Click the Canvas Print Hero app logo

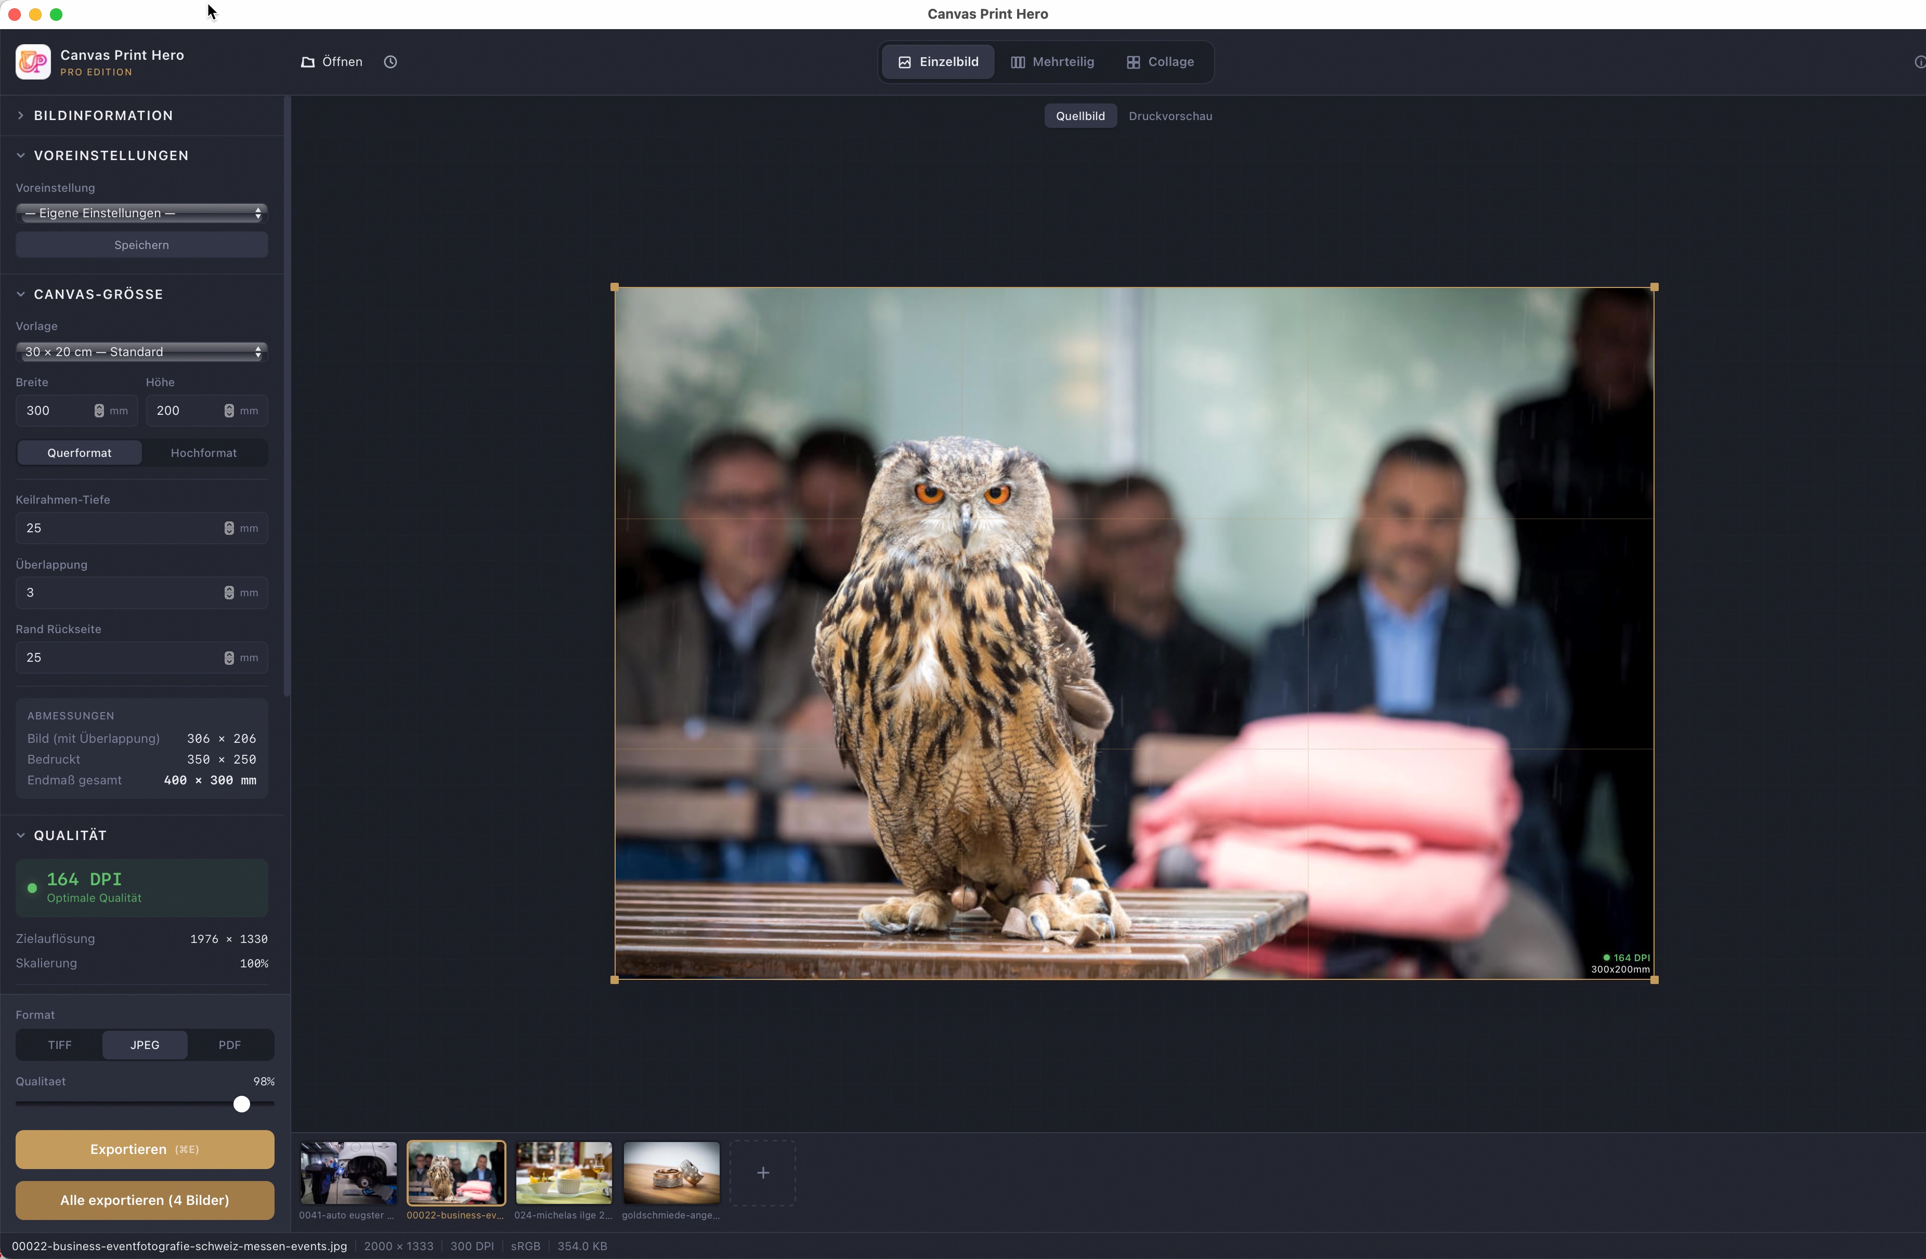[33, 62]
